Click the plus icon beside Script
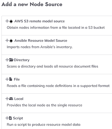Image resolution: width=112 pixels, height=129 pixels. tap(7, 118)
